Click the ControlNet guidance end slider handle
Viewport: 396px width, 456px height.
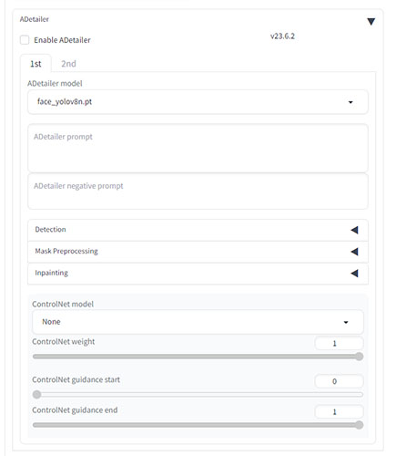359,425
